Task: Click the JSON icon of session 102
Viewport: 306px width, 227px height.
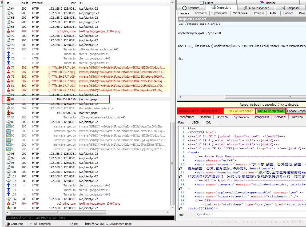Action: pos(8,181)
